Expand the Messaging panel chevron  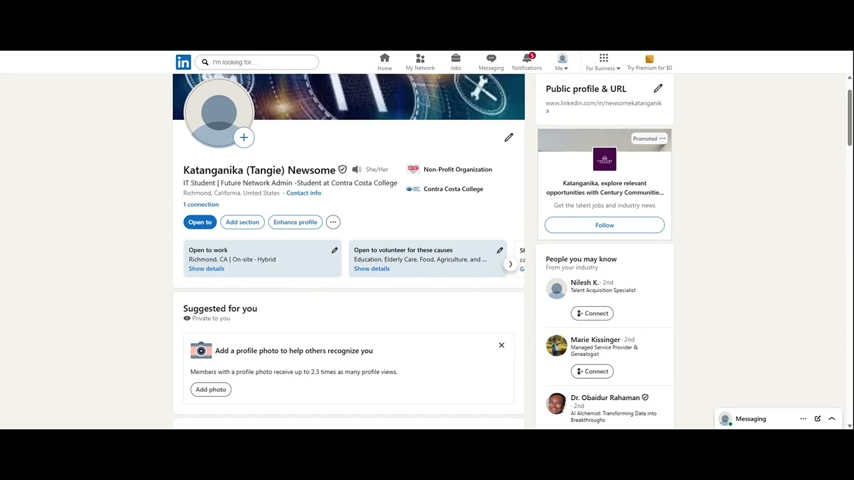point(832,419)
